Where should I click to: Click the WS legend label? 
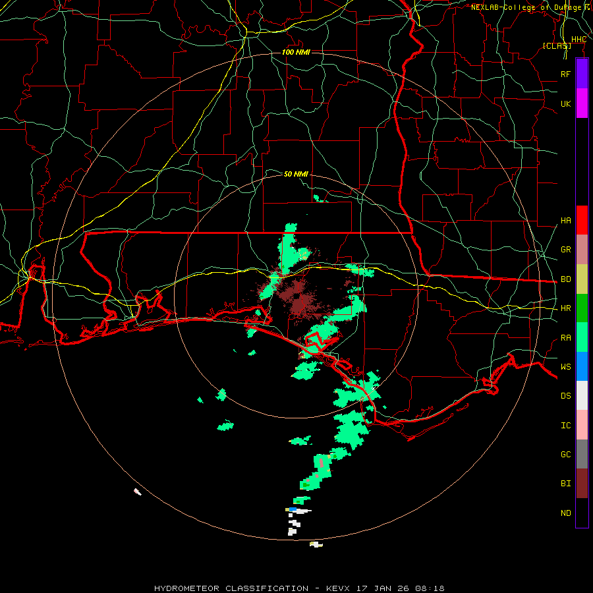coord(565,366)
